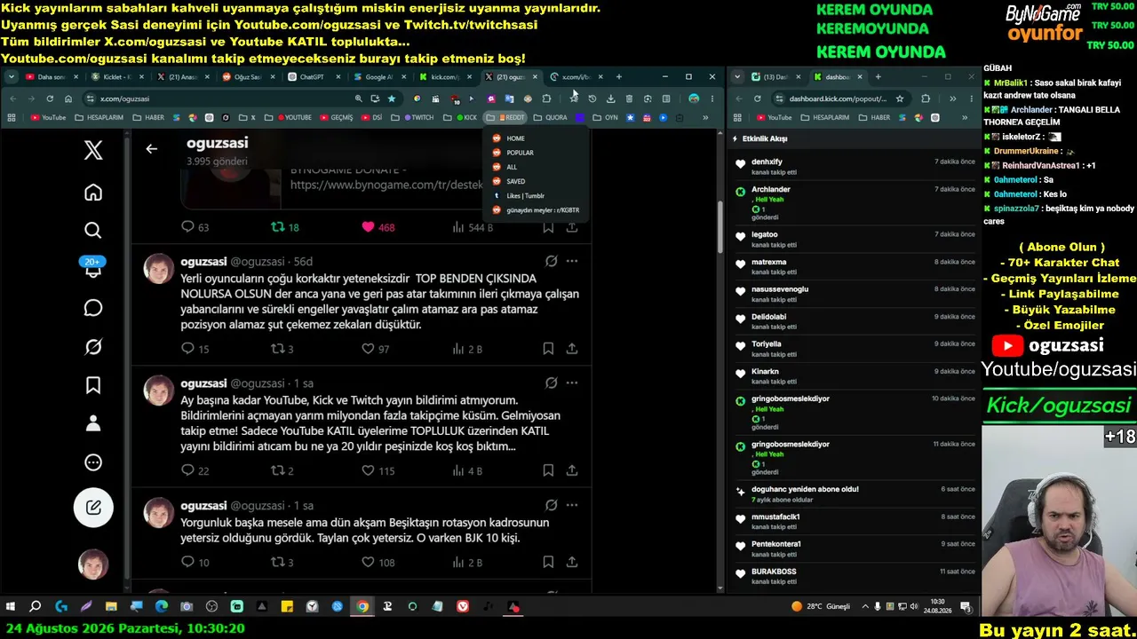Open Chrome downloads in left browser toolbar
1137x639 pixels.
pyautogui.click(x=610, y=99)
